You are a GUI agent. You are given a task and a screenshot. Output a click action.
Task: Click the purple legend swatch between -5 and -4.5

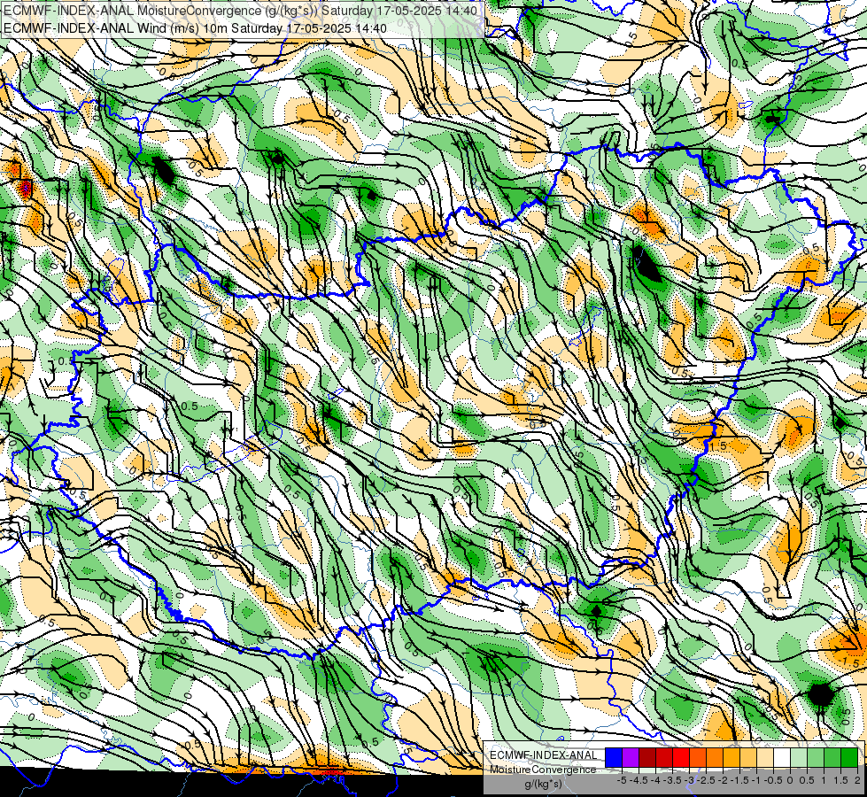click(x=631, y=757)
